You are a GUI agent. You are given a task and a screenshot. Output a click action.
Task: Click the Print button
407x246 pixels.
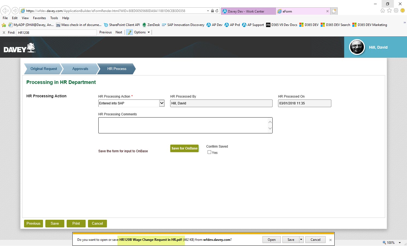76,224
